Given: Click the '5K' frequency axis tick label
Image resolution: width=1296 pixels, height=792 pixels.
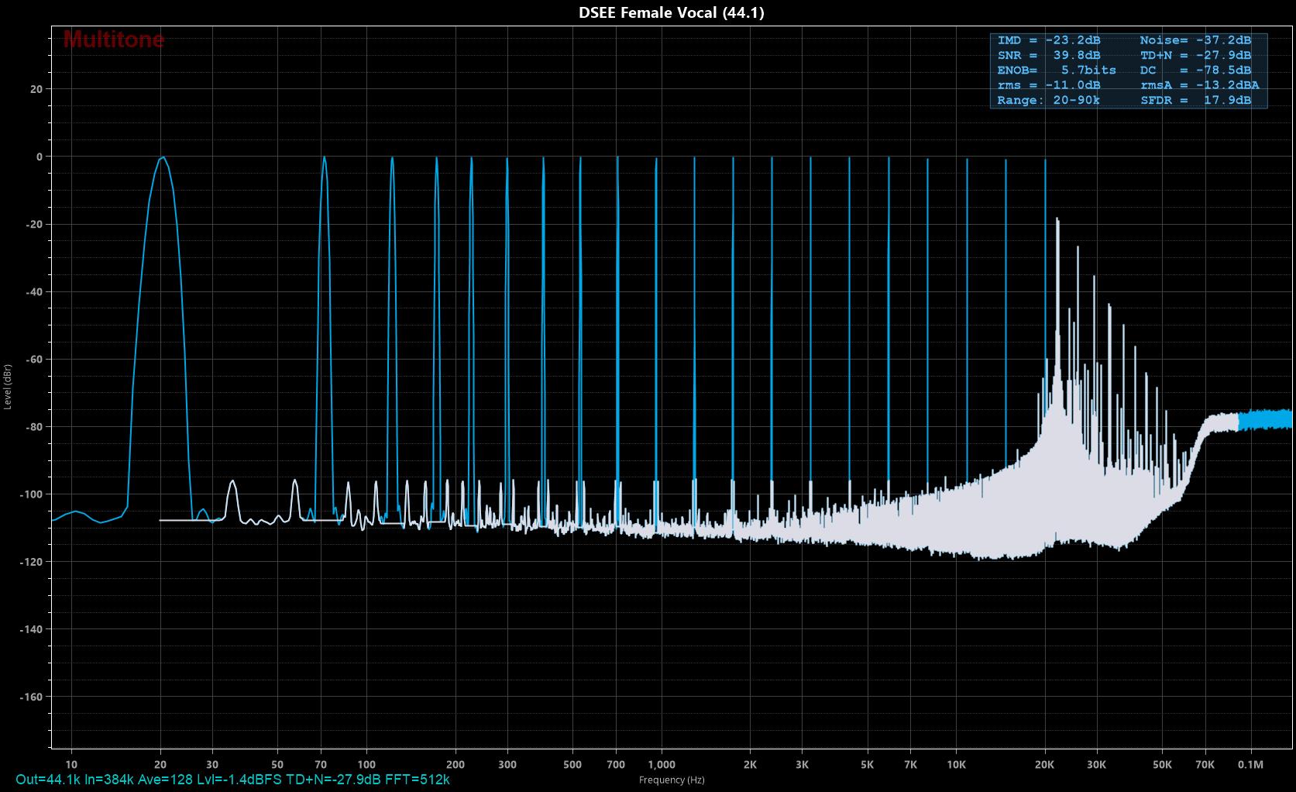Looking at the screenshot, I should pyautogui.click(x=867, y=765).
